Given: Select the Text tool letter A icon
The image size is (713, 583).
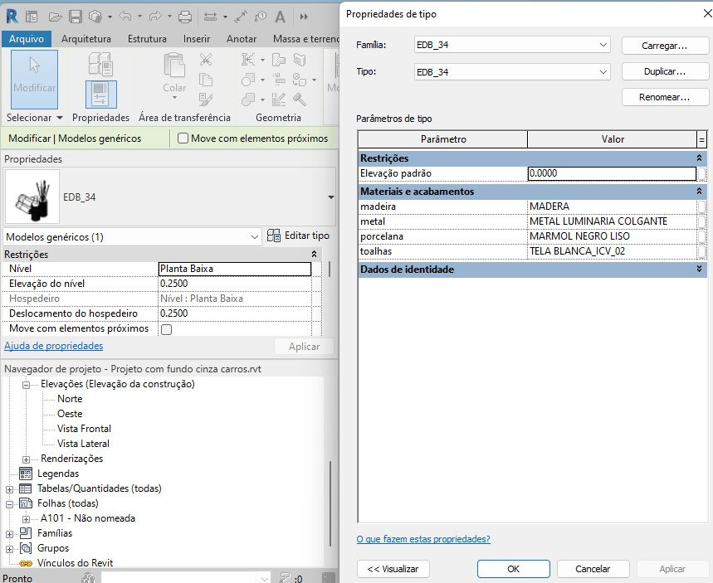Looking at the screenshot, I should pos(280,17).
